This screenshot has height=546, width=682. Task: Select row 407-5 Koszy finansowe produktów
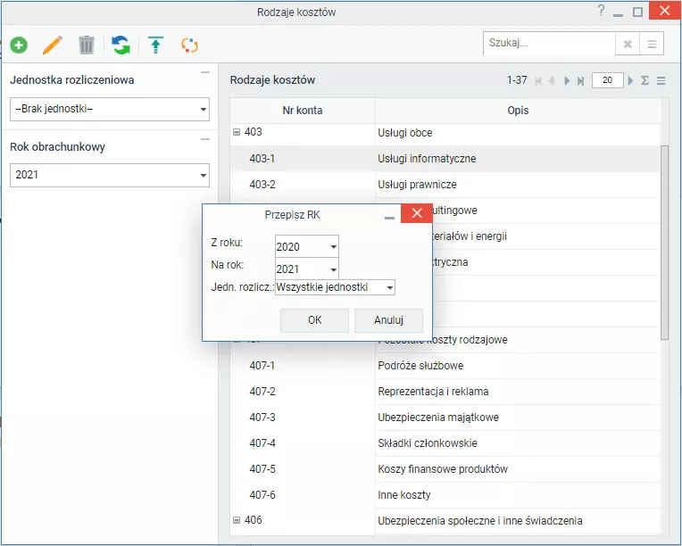[x=445, y=469]
